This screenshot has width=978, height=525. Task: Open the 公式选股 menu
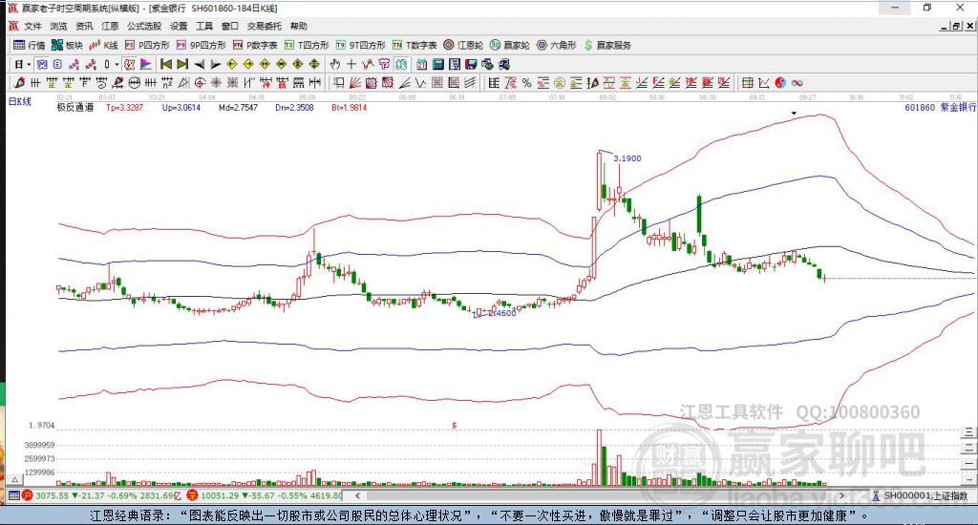coord(144,26)
